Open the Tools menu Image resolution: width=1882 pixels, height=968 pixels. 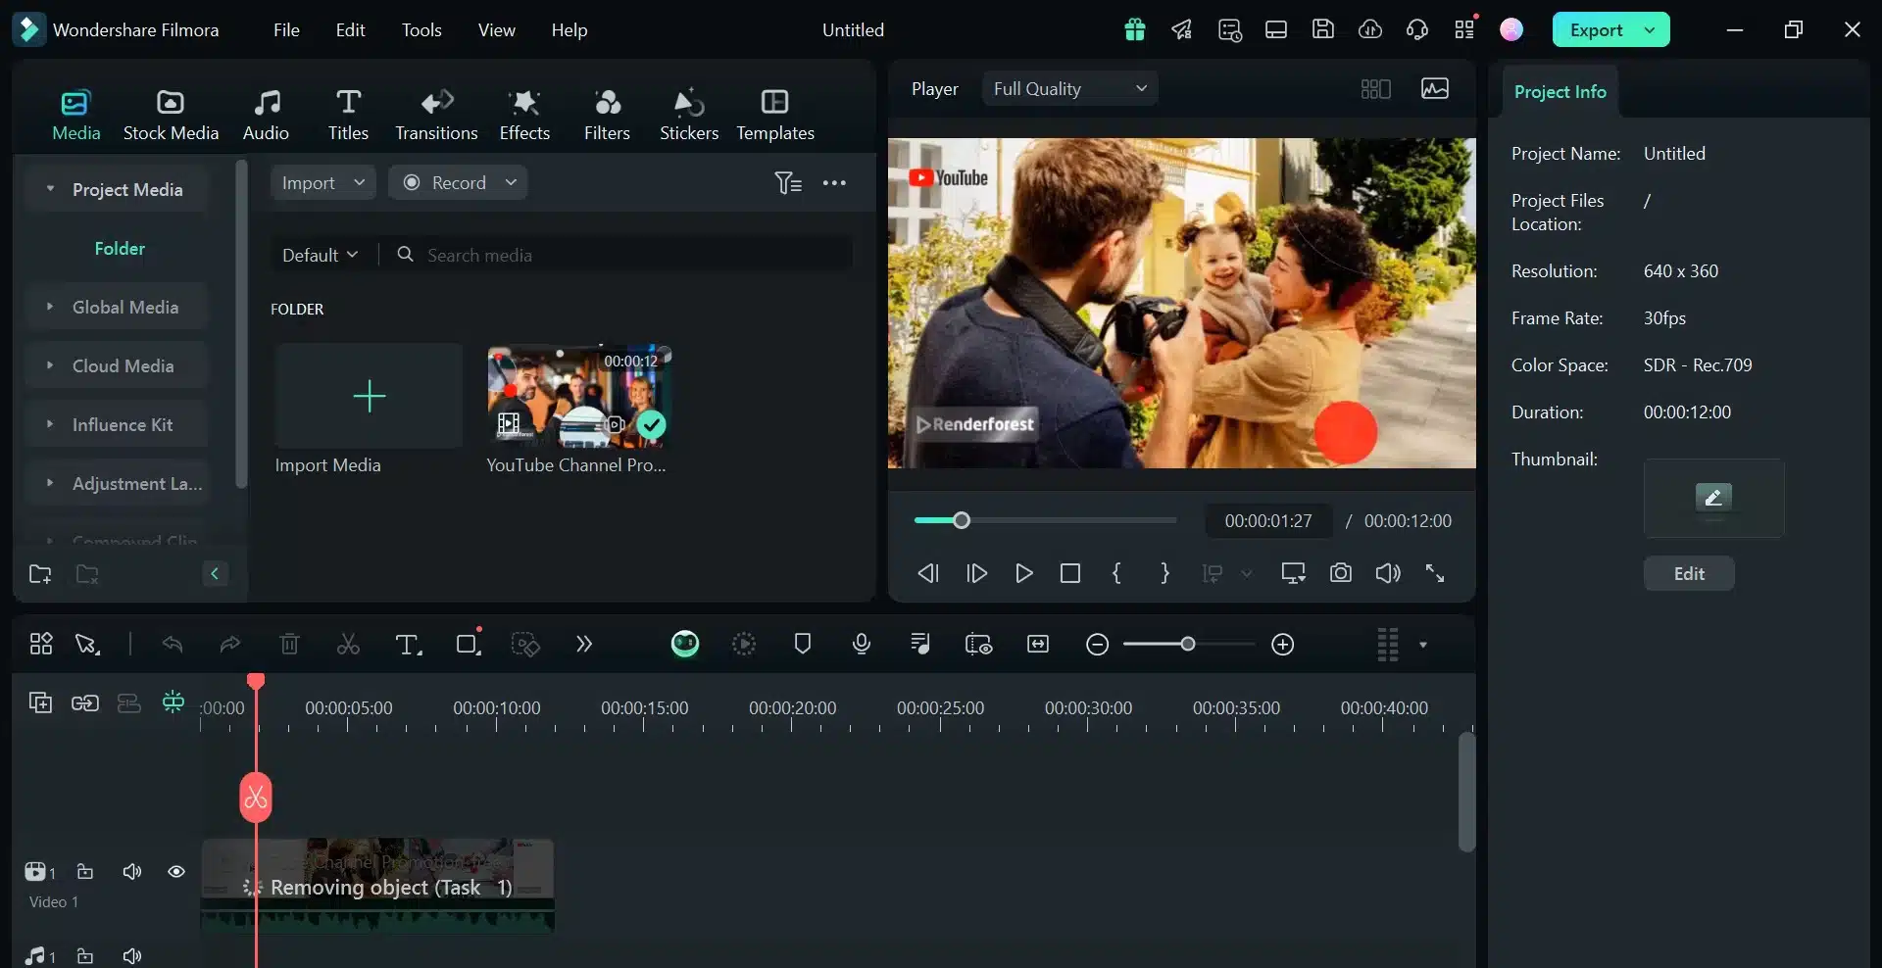point(421,29)
